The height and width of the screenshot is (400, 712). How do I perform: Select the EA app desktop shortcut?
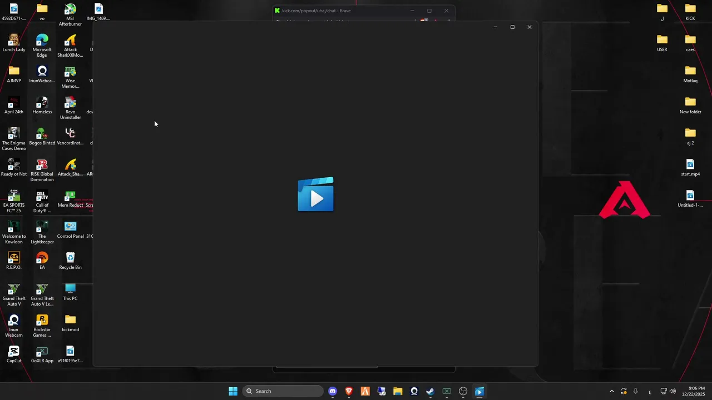[42, 261]
